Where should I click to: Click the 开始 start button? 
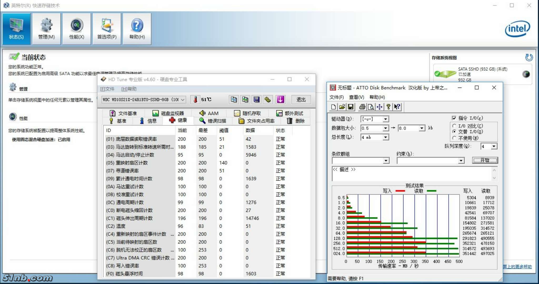click(x=485, y=160)
